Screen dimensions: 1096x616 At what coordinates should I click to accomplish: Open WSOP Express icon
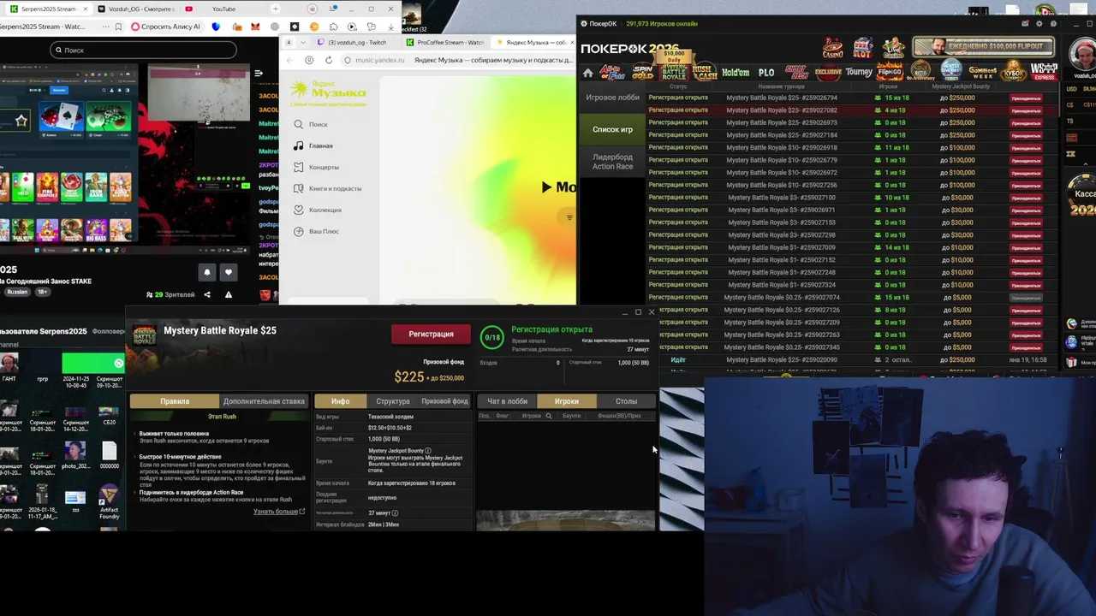(x=1044, y=71)
